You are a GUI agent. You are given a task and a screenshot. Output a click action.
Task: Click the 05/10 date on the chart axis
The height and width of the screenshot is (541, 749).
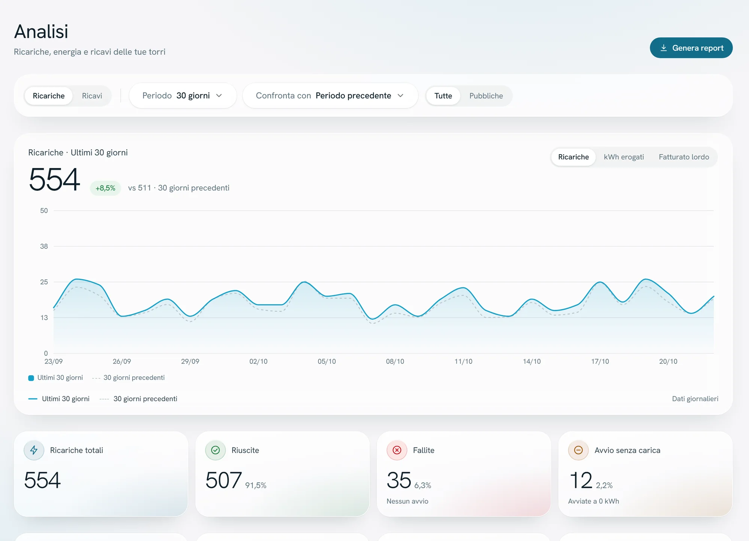pyautogui.click(x=327, y=361)
